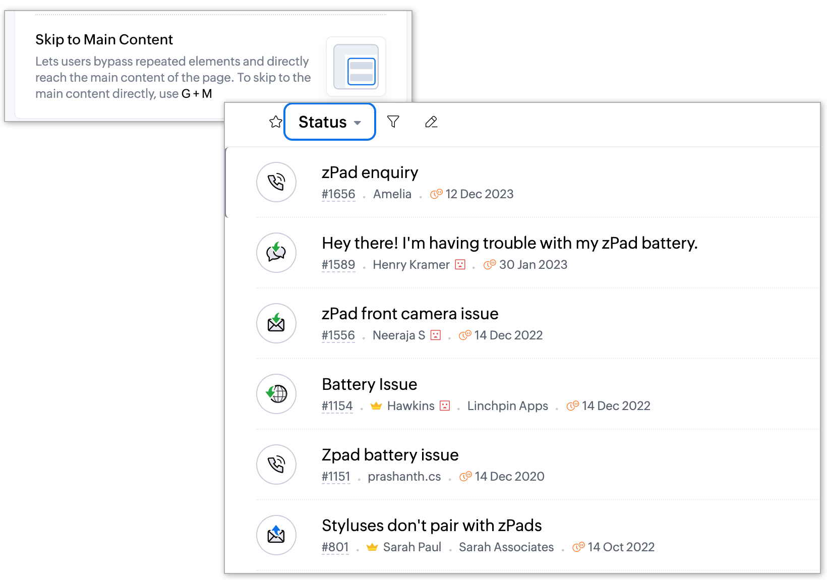
Task: Click the unhappy sentiment icon next to Hawkins
Action: (x=445, y=406)
